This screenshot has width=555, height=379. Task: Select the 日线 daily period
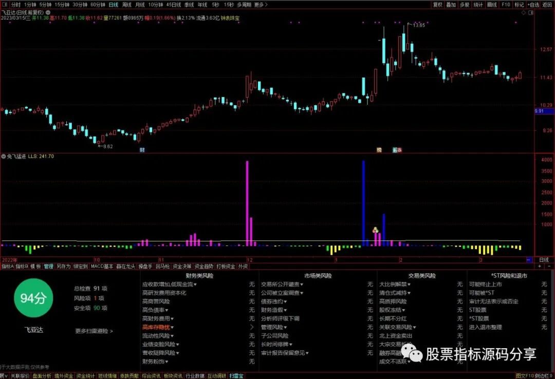tap(113, 5)
